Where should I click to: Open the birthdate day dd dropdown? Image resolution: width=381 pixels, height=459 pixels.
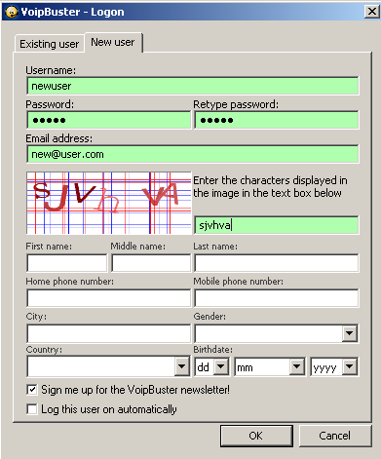pos(221,367)
